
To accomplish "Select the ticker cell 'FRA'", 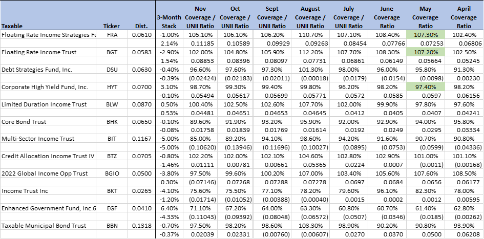I will pyautogui.click(x=112, y=35).
